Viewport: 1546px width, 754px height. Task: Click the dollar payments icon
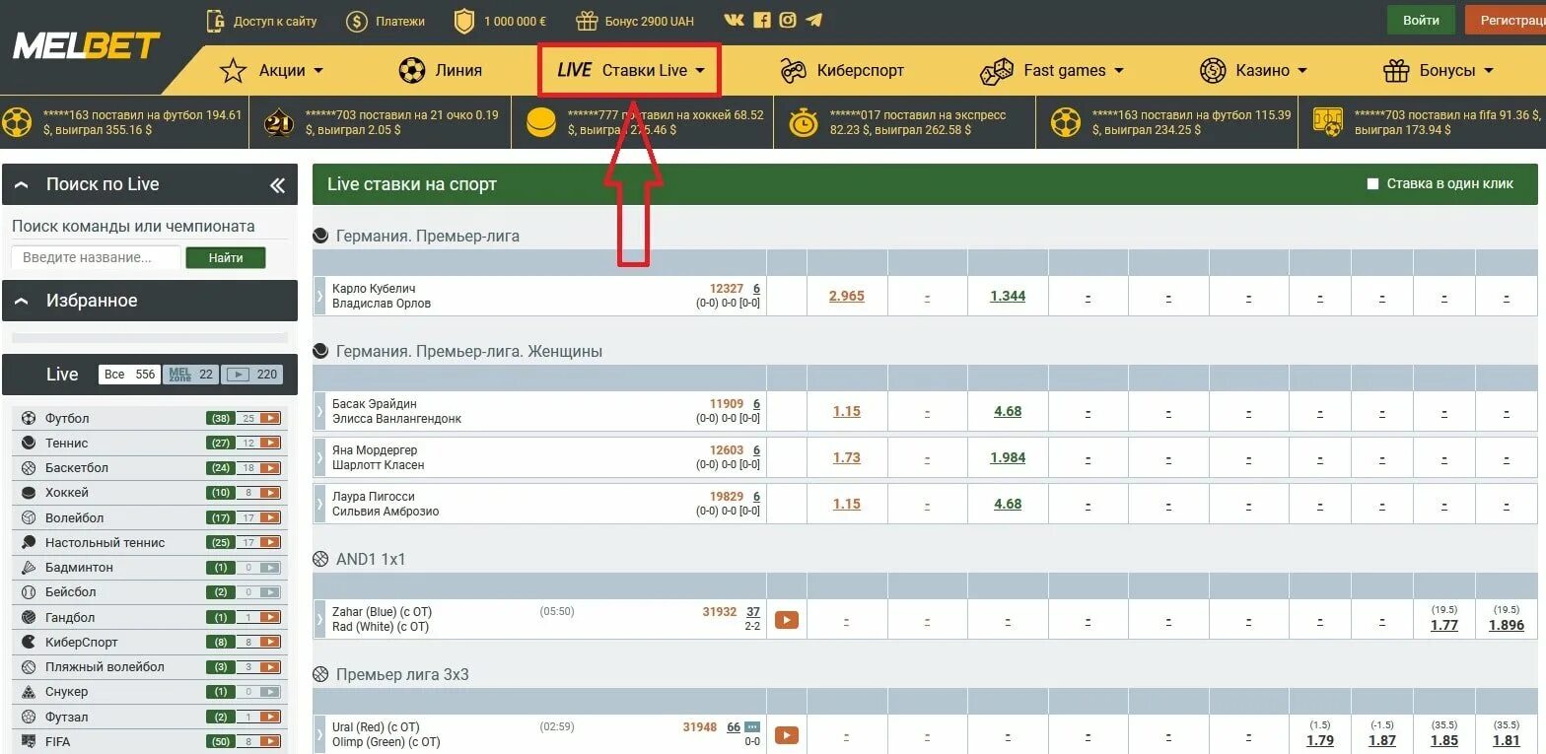(x=357, y=21)
